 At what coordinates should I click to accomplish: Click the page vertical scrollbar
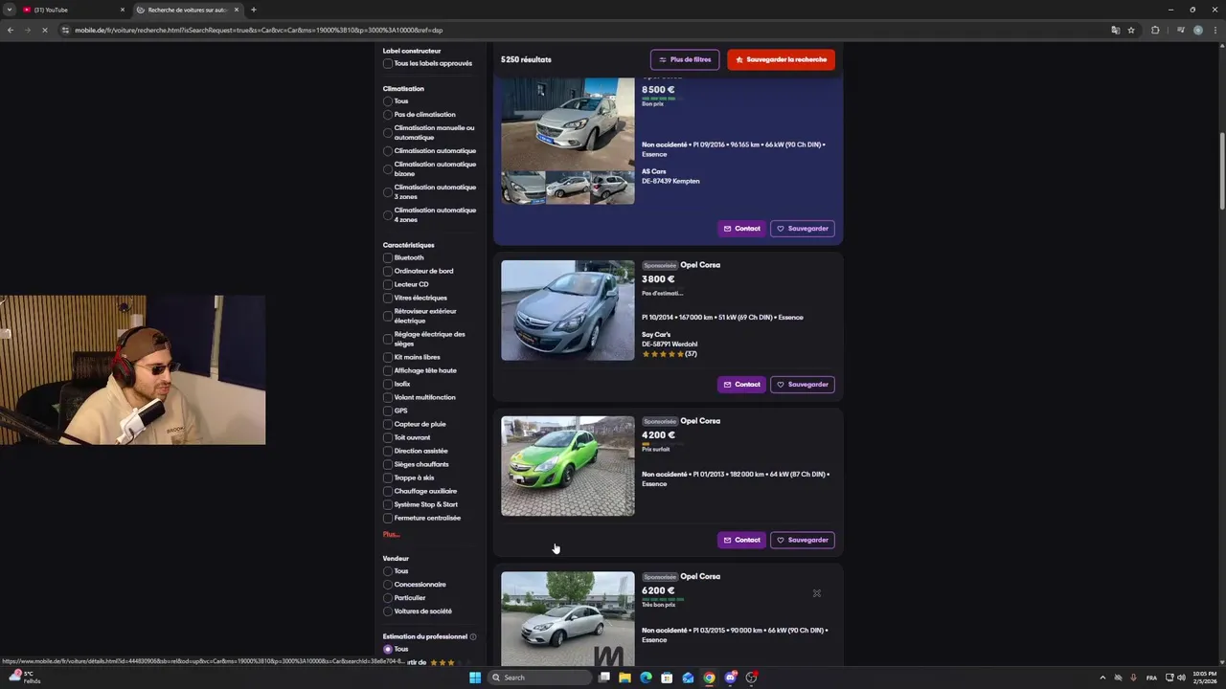coord(1222,172)
